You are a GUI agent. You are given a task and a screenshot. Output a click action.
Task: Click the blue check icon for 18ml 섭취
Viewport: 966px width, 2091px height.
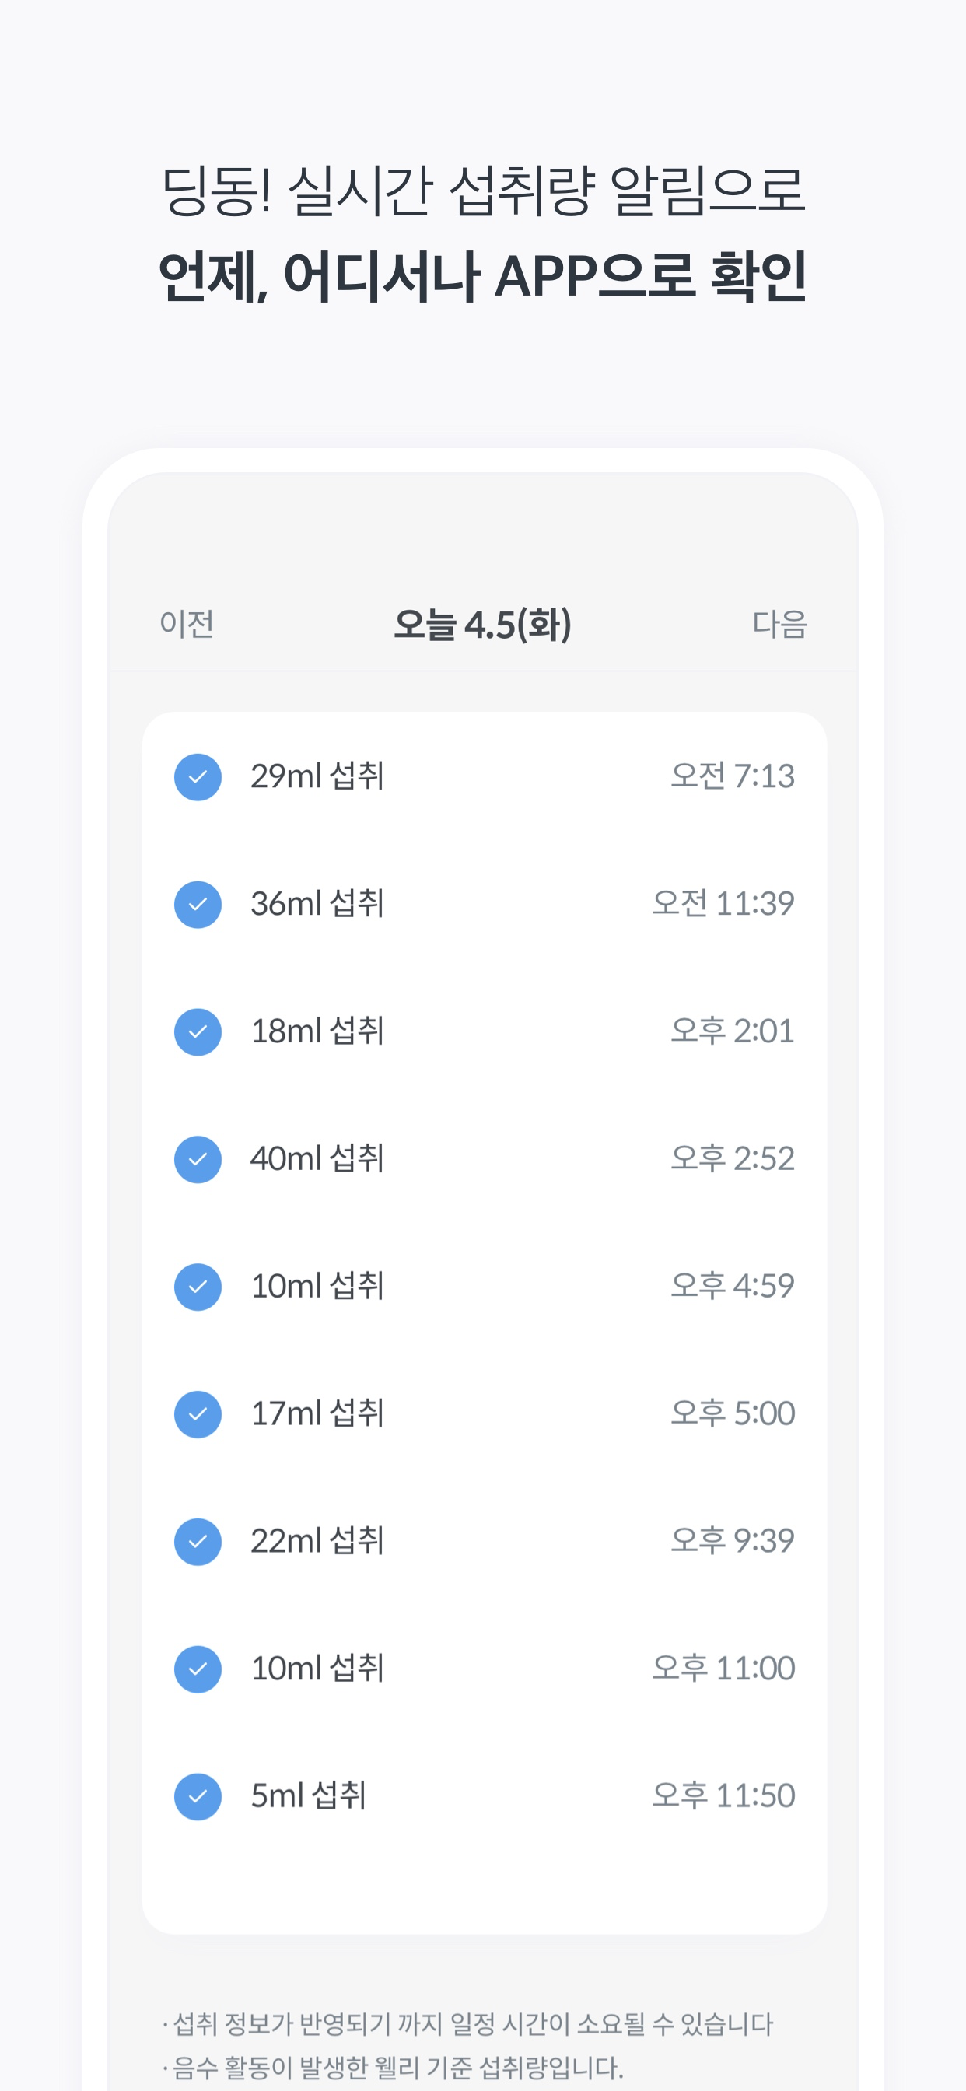(x=198, y=1031)
